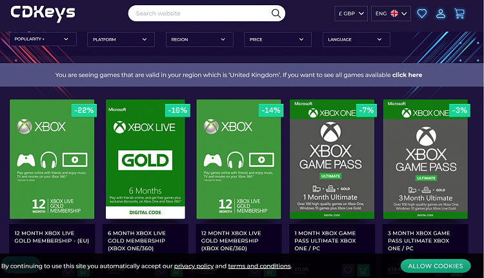Open the wishlist heart icon in header
Screen dimensions: 484x278
(421, 14)
